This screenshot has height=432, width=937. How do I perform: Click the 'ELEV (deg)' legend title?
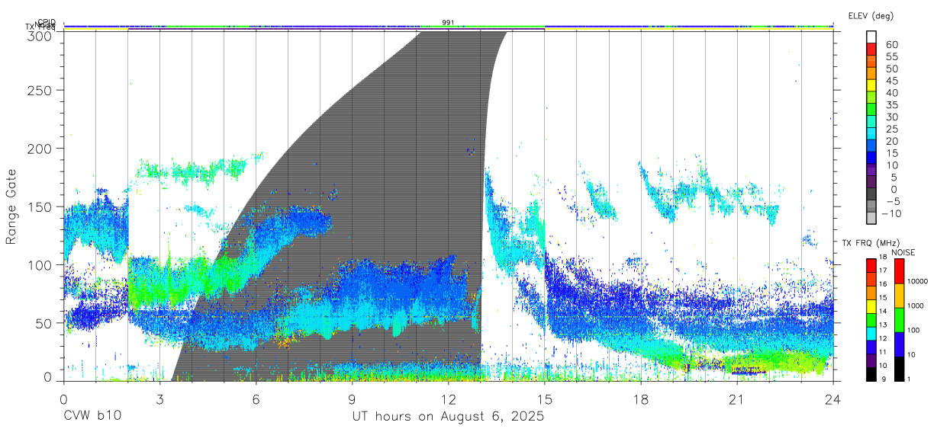[x=871, y=15]
